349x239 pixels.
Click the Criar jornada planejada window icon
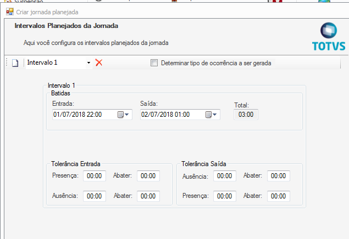(10, 12)
